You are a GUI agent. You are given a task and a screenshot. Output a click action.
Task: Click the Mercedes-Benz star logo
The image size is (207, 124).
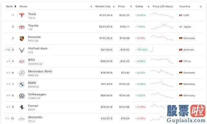22,73
